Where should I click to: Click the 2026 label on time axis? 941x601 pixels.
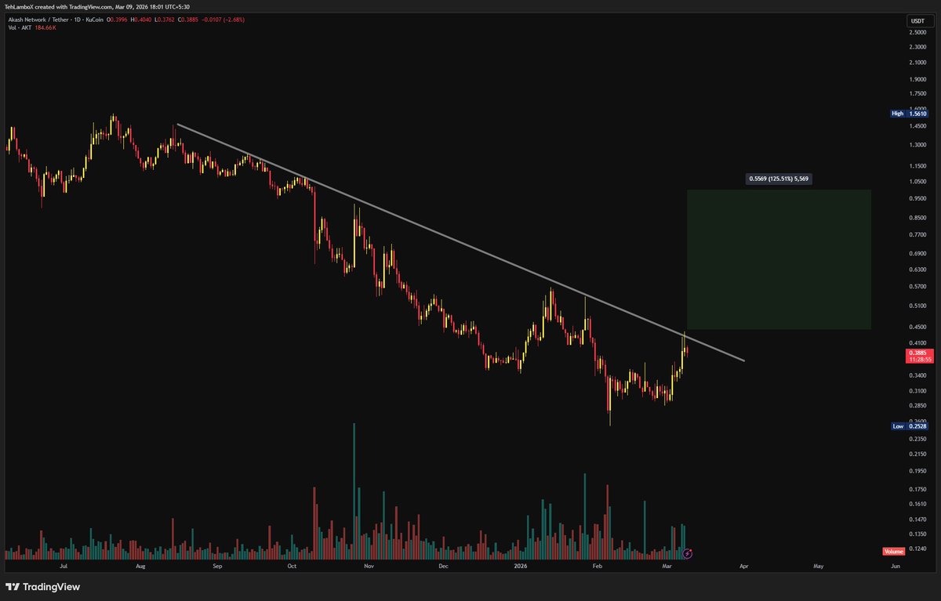521,565
